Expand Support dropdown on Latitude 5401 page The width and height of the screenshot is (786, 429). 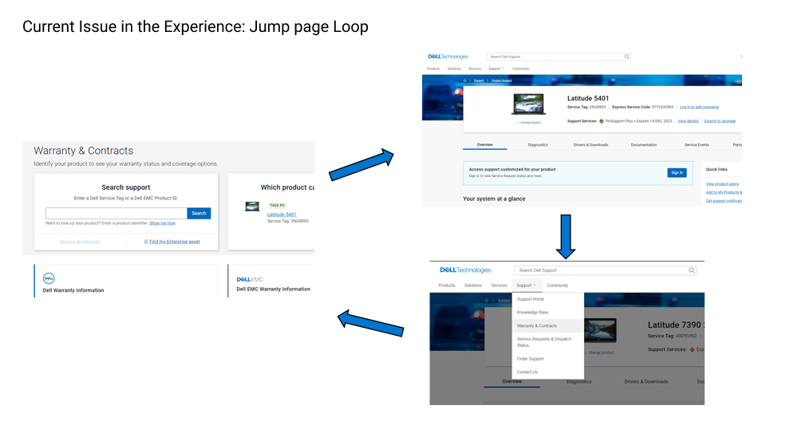pos(496,69)
